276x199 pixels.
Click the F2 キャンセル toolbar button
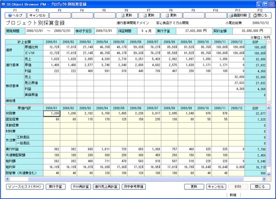tap(38, 15)
